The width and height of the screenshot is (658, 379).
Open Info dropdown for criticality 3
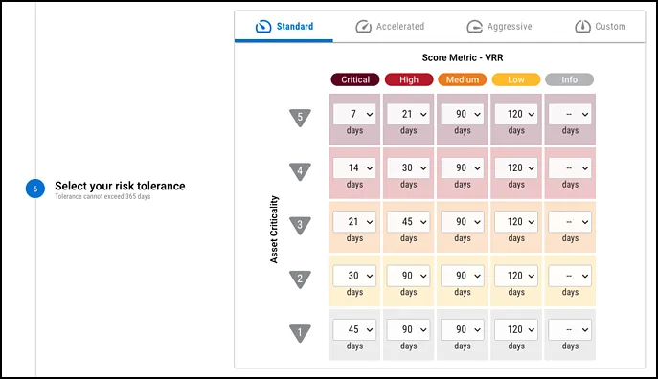(x=570, y=222)
